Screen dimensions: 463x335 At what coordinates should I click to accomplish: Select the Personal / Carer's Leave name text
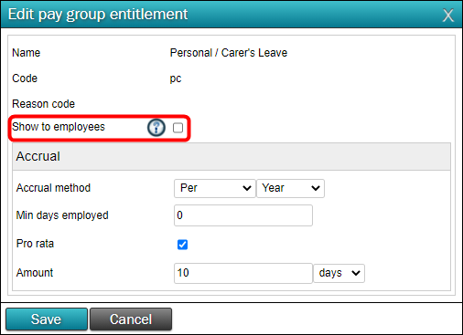click(x=229, y=53)
